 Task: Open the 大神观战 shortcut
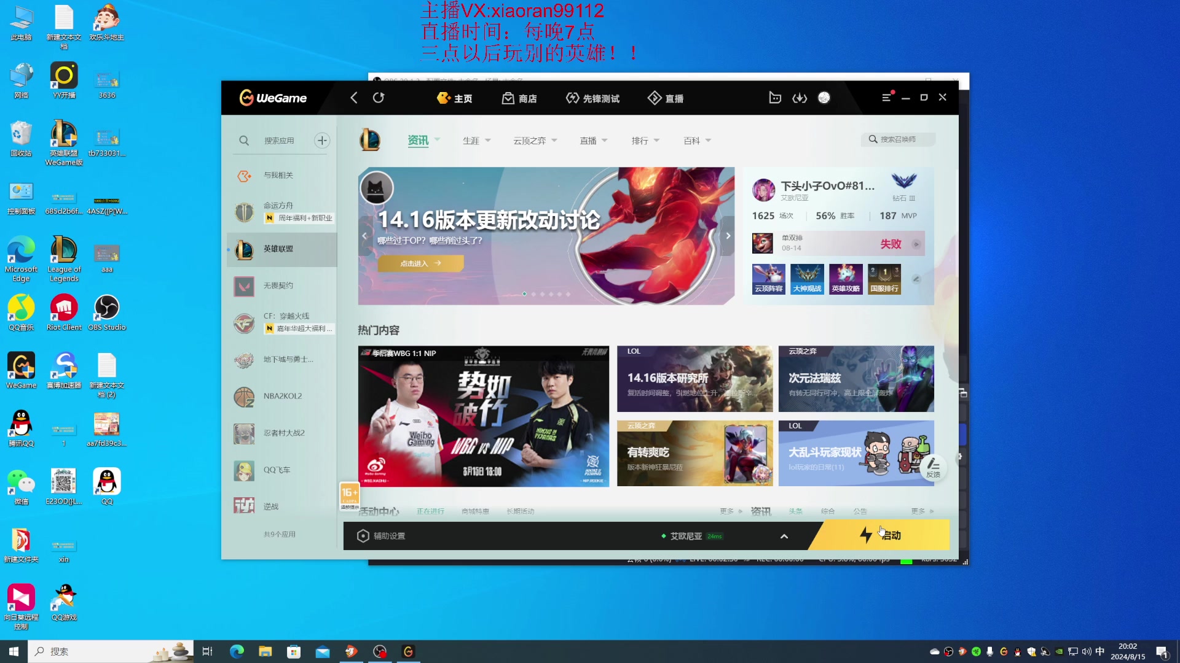[x=807, y=279]
